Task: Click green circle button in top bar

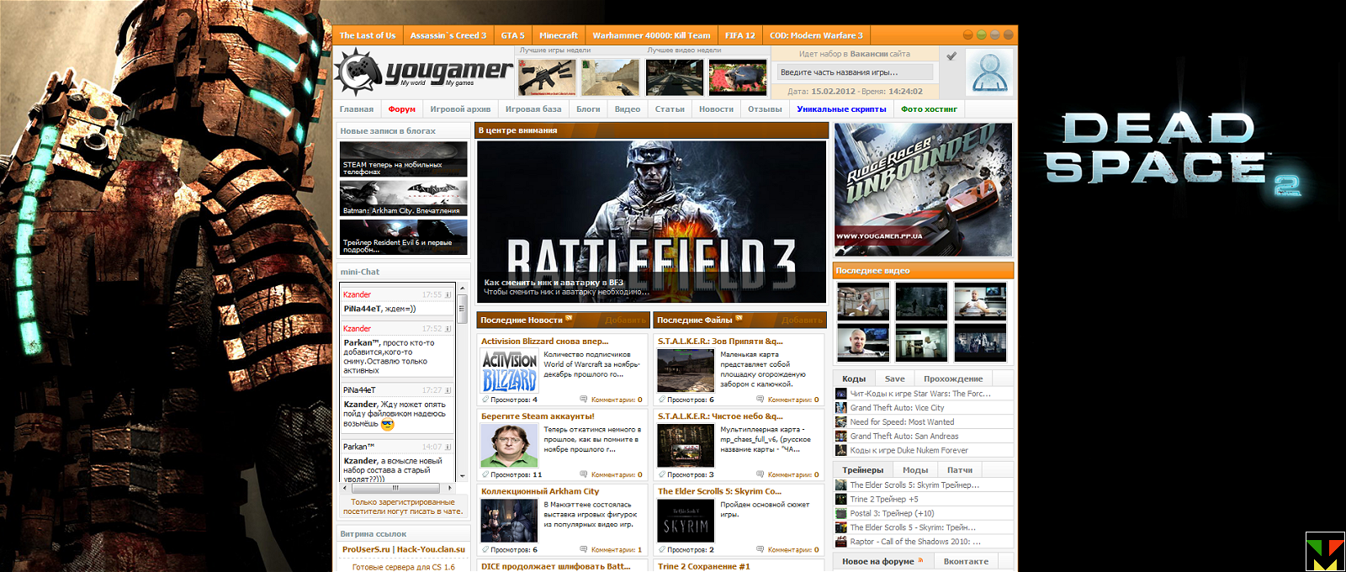Action: (x=982, y=34)
